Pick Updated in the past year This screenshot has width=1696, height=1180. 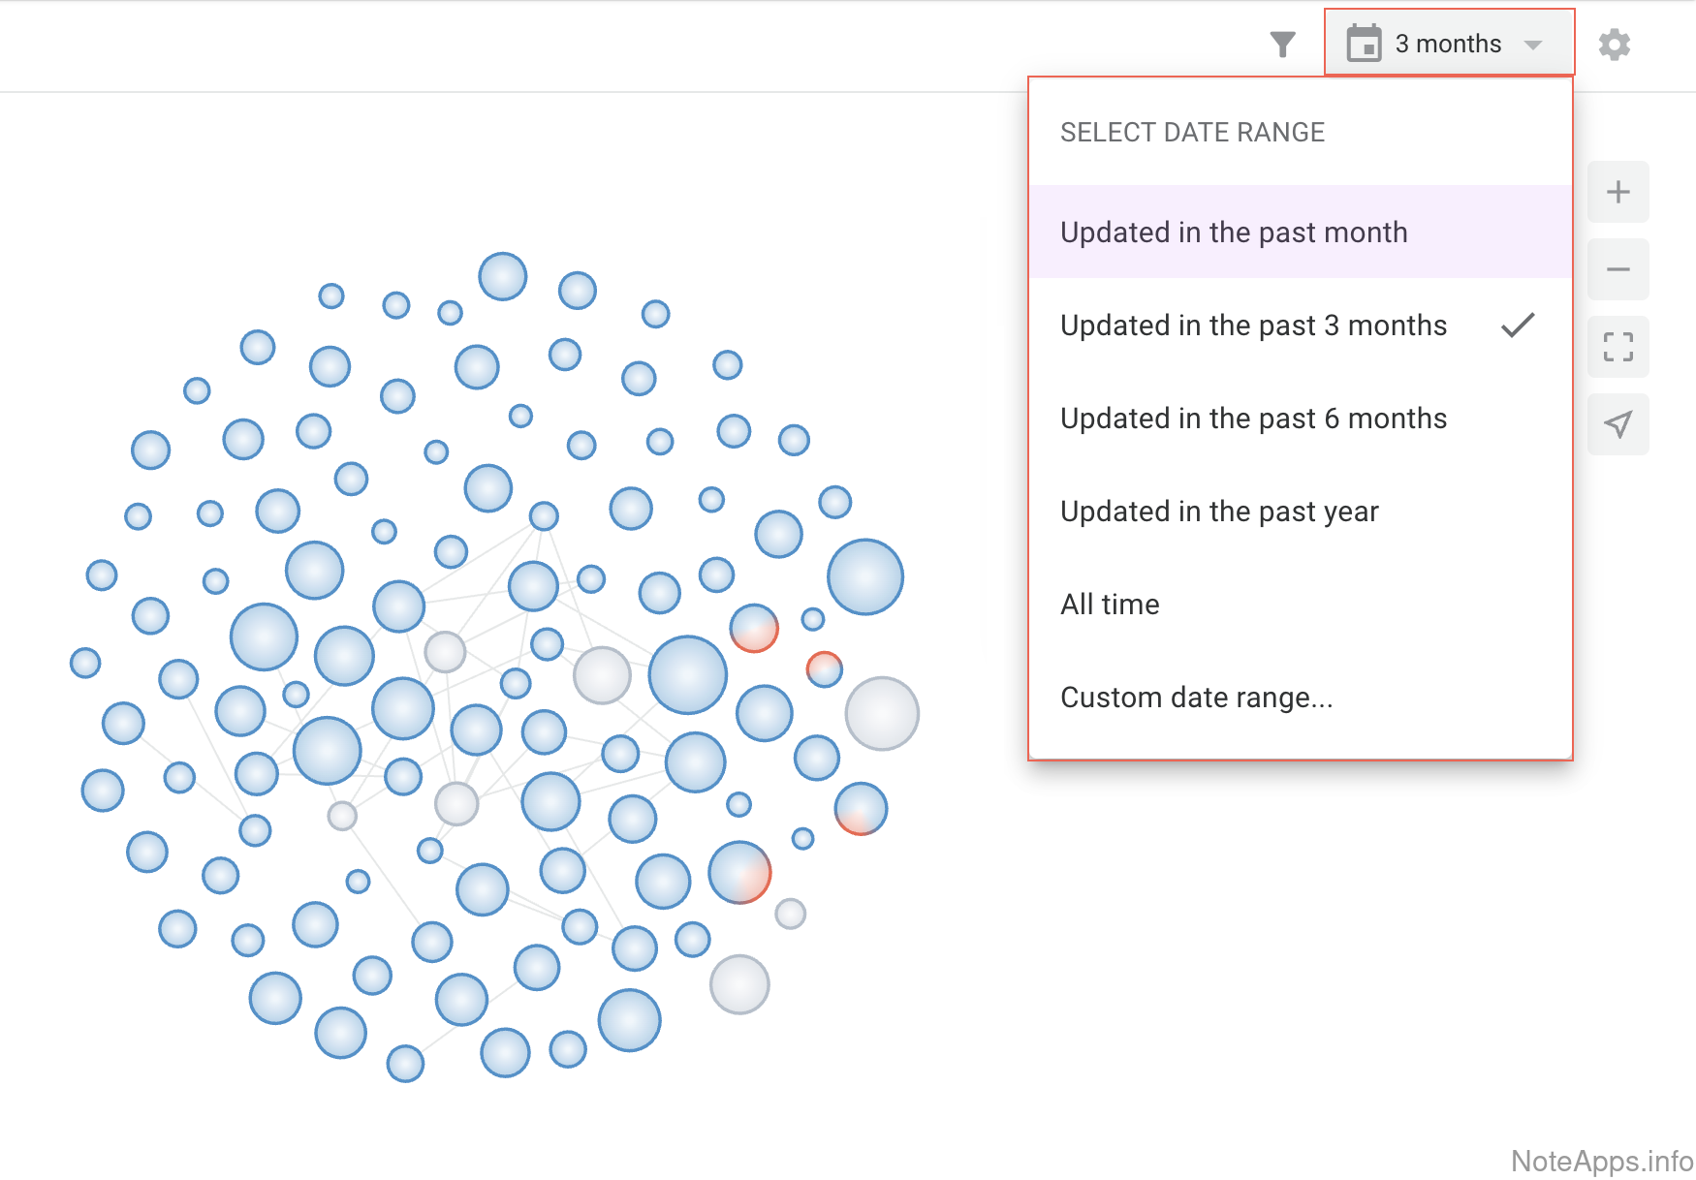[1219, 512]
